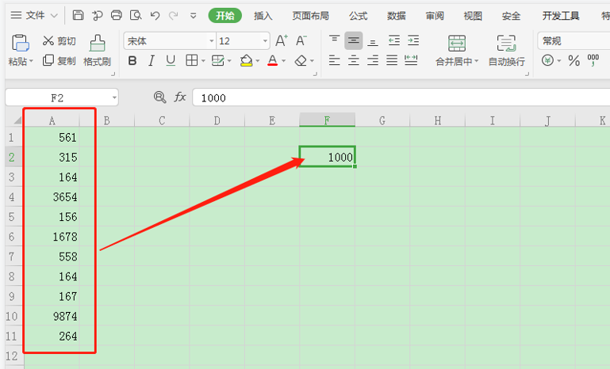Click the Increase font size icon
The width and height of the screenshot is (610, 369).
282,40
